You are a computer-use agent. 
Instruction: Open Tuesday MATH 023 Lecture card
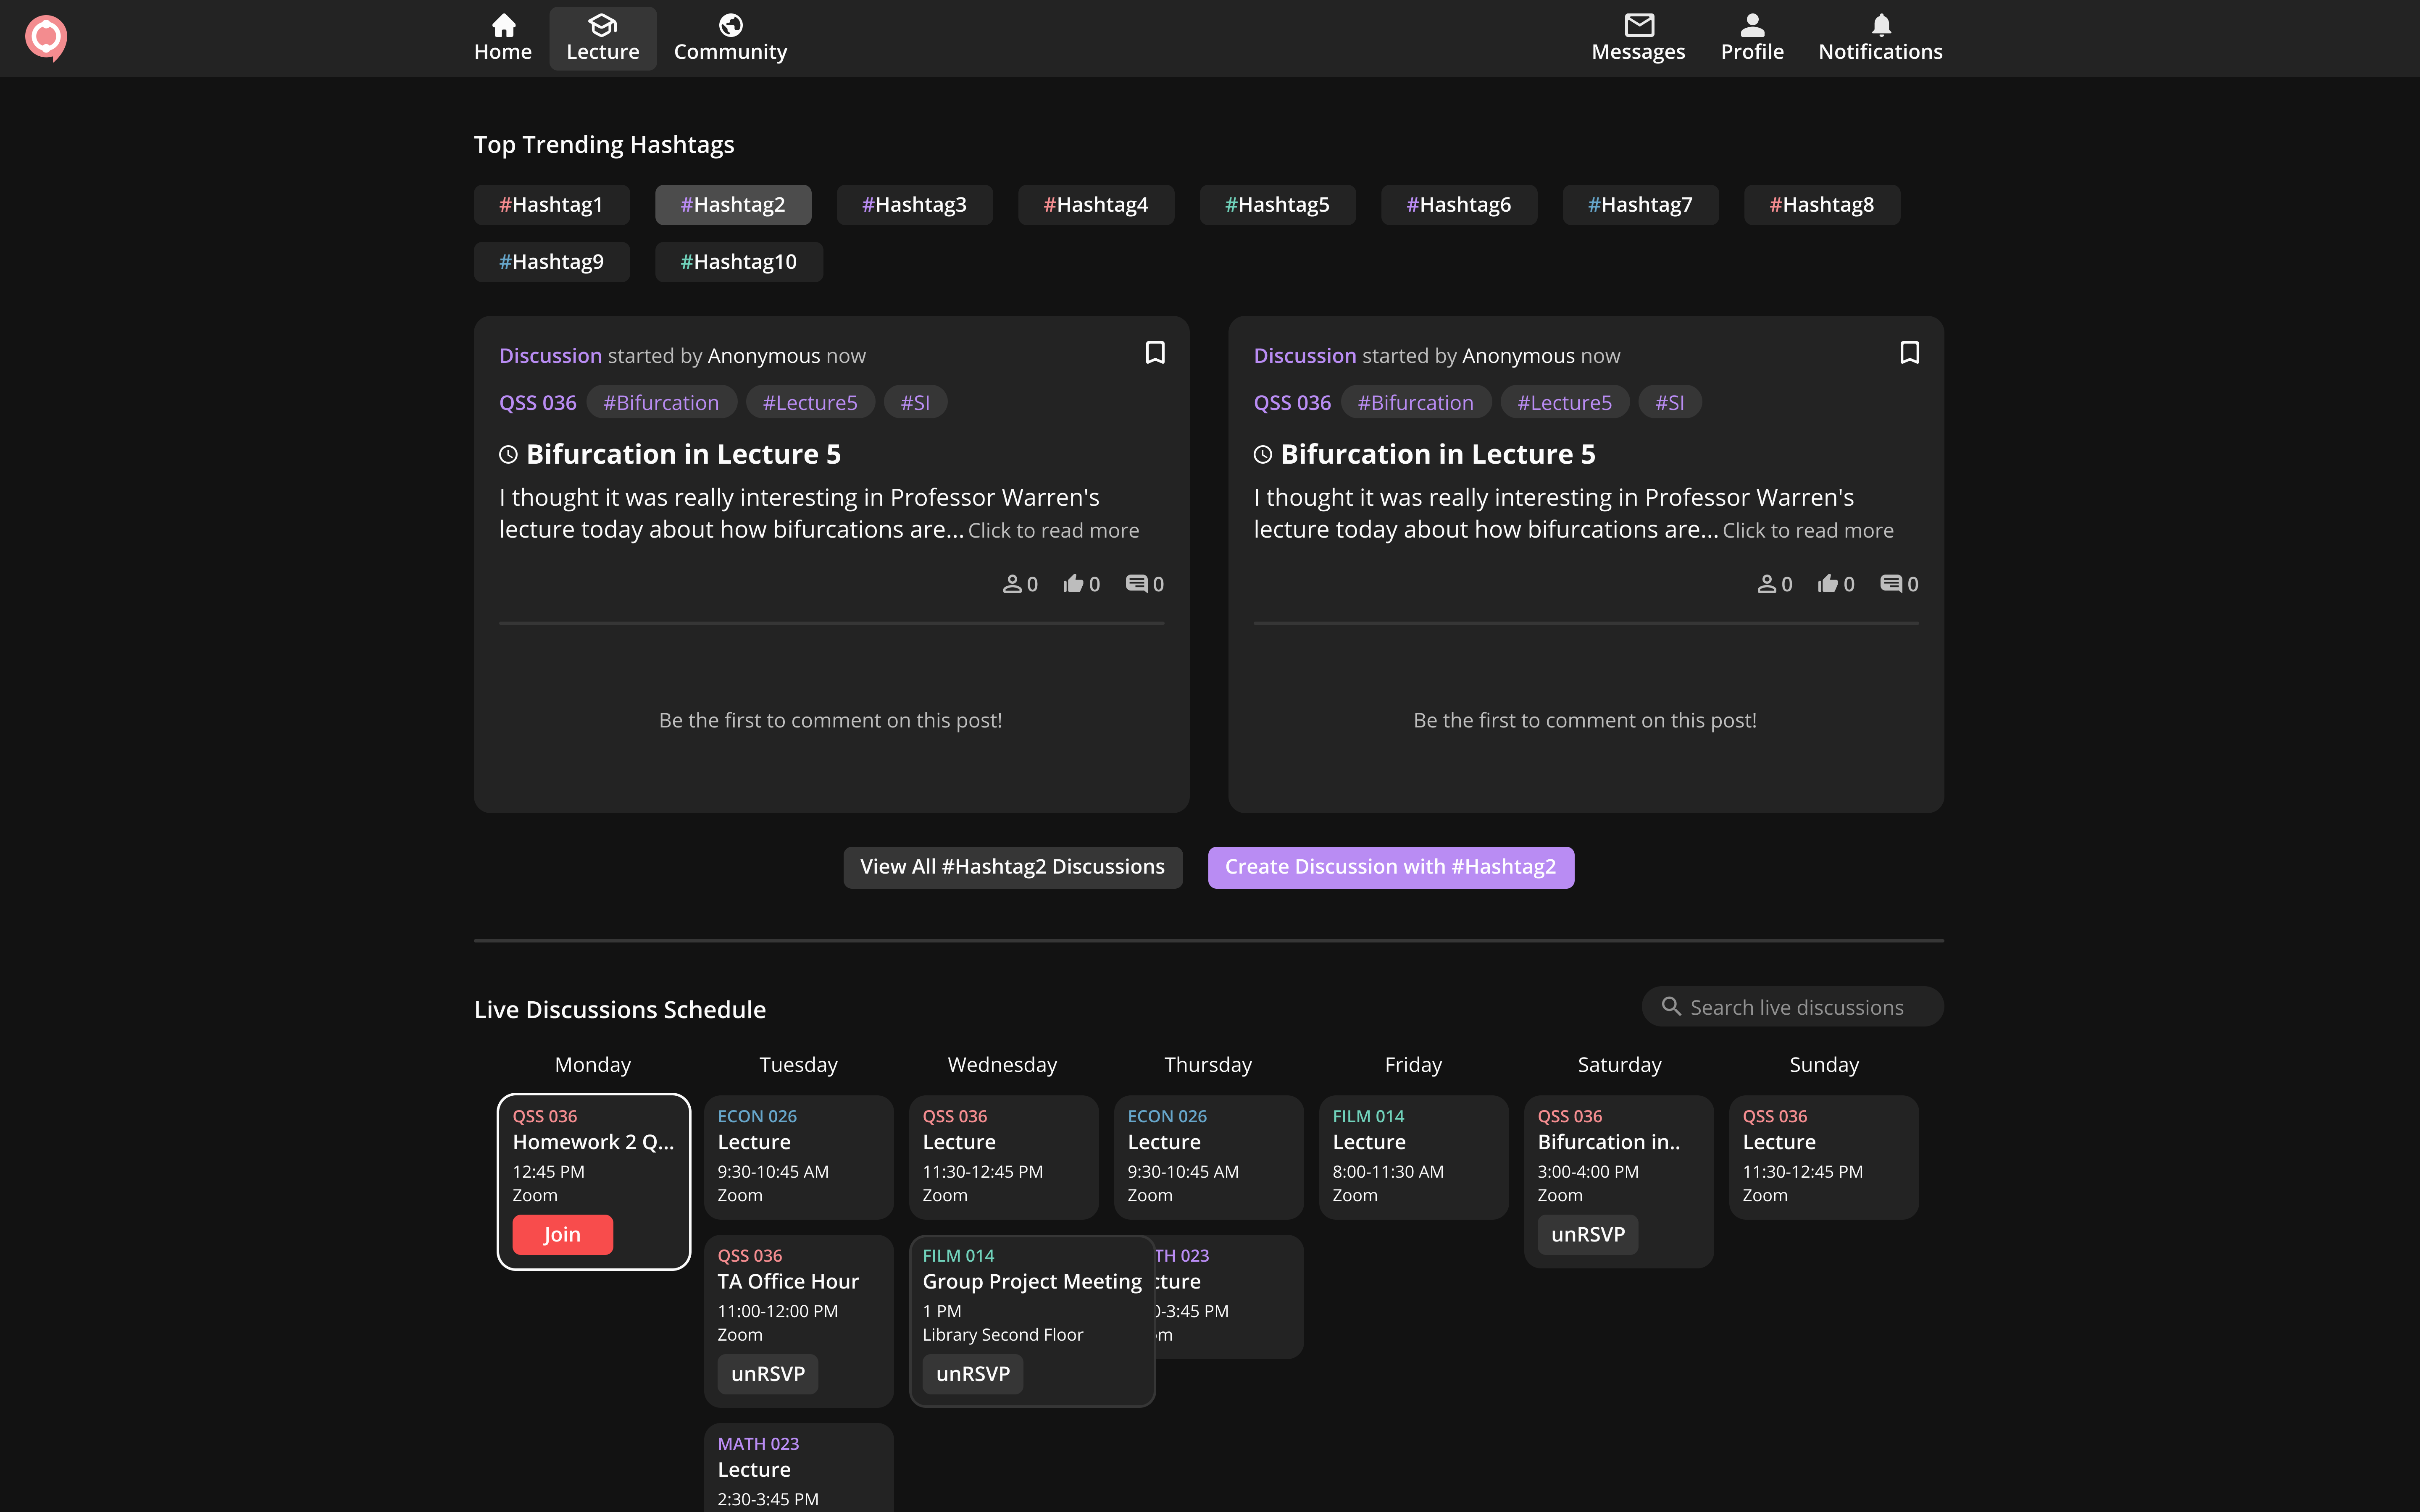(x=799, y=1468)
